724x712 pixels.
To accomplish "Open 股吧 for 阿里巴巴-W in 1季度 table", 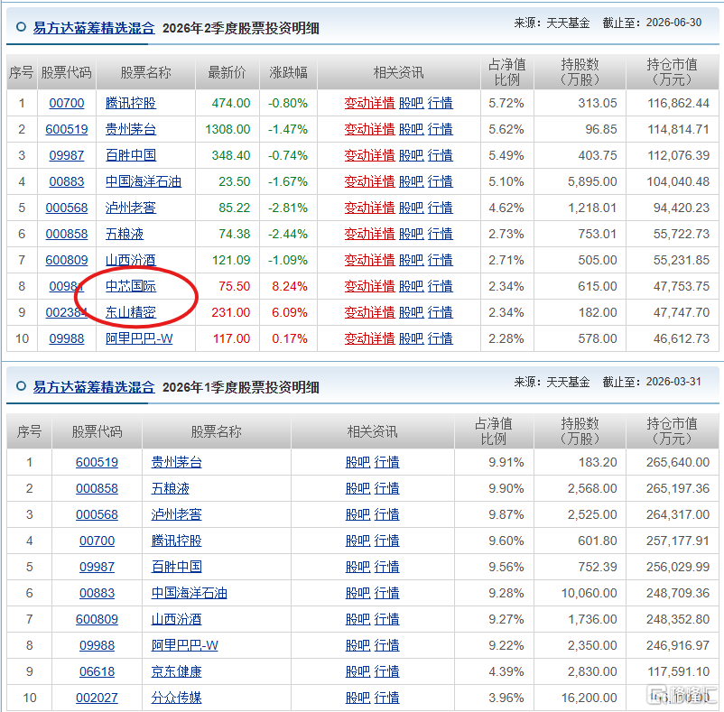I will [357, 645].
